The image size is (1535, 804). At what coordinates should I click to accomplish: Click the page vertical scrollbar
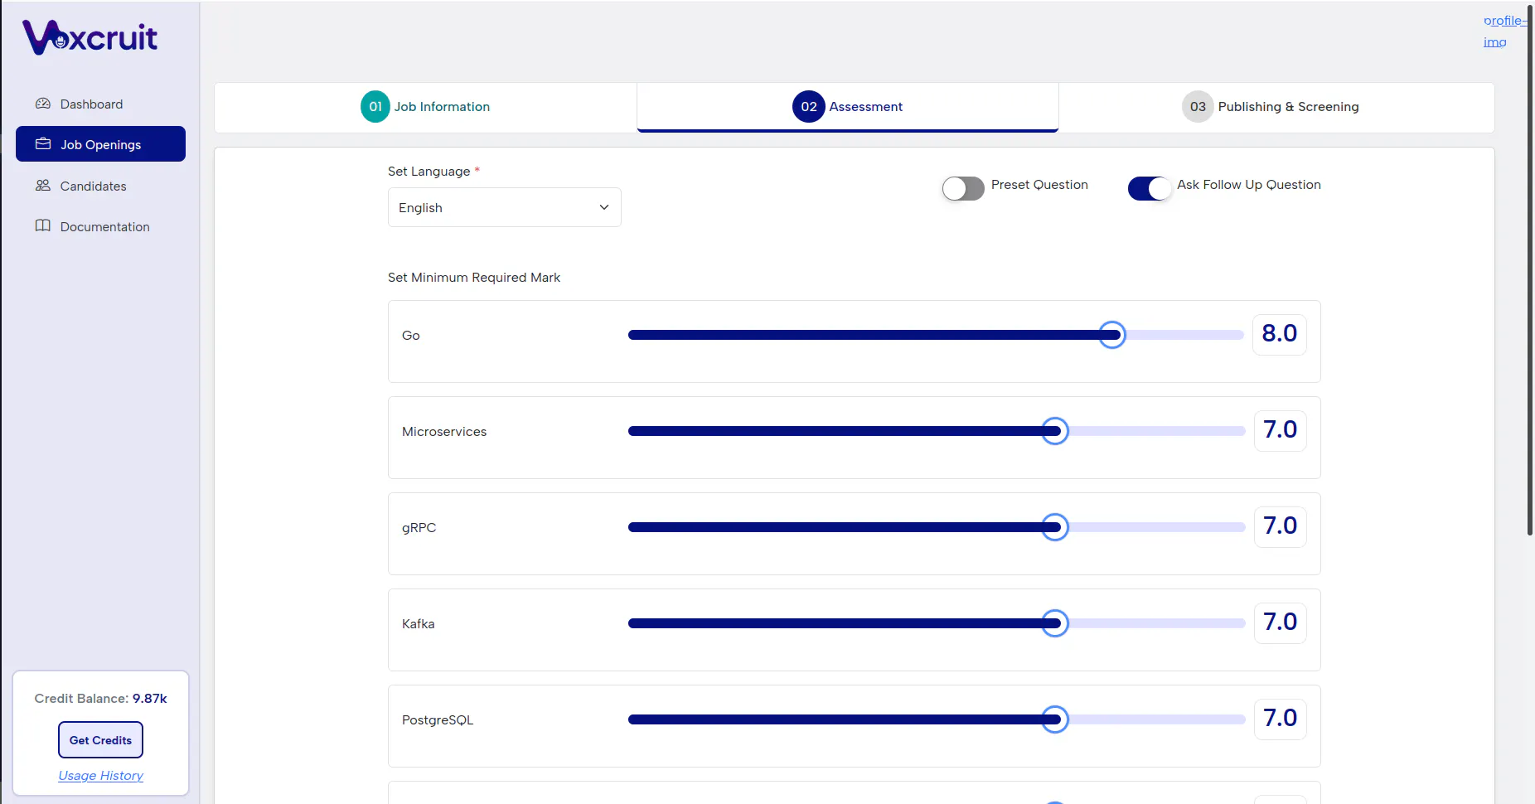click(1530, 269)
